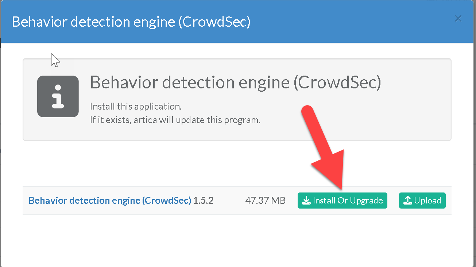The height and width of the screenshot is (267, 476).
Task: Click the Install Or Upgrade button
Action: click(342, 201)
